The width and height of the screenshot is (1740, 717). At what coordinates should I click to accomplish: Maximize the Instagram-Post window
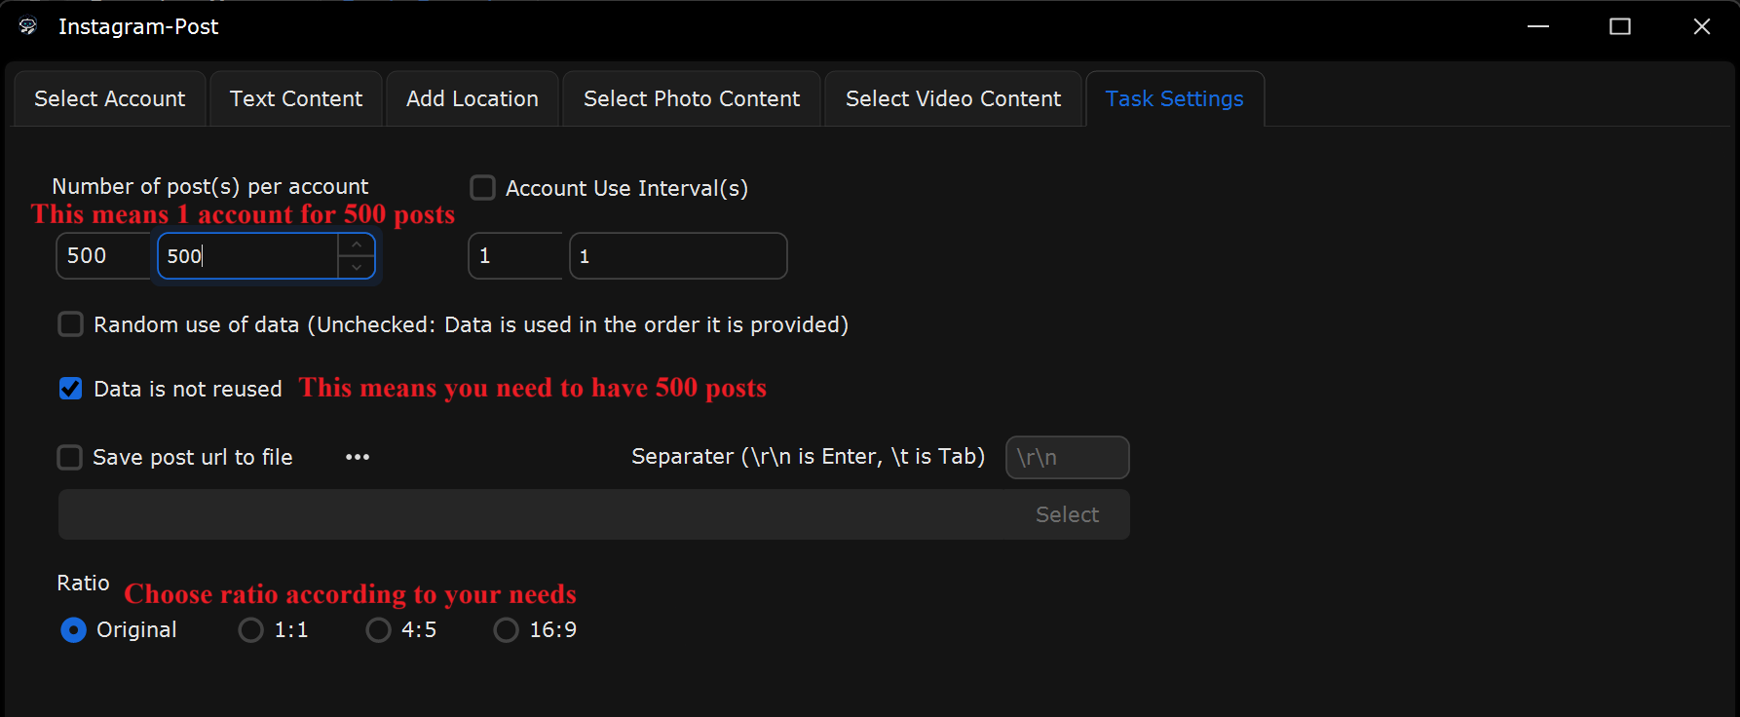(x=1620, y=26)
